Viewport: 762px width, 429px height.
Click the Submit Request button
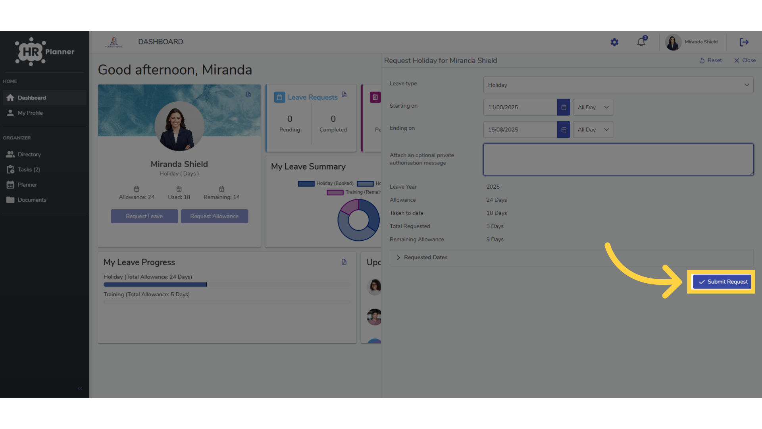(722, 282)
